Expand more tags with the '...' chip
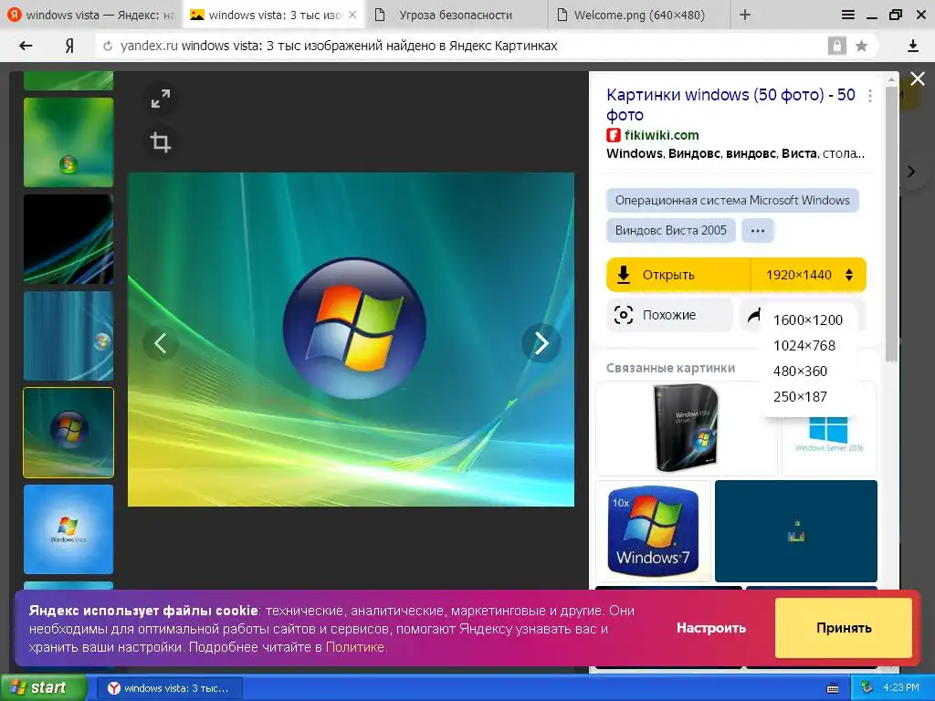 (757, 231)
